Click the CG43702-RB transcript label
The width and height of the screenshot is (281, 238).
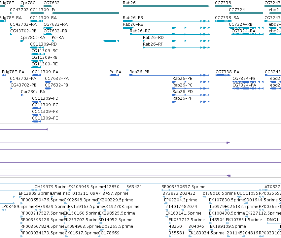pos(23,31)
